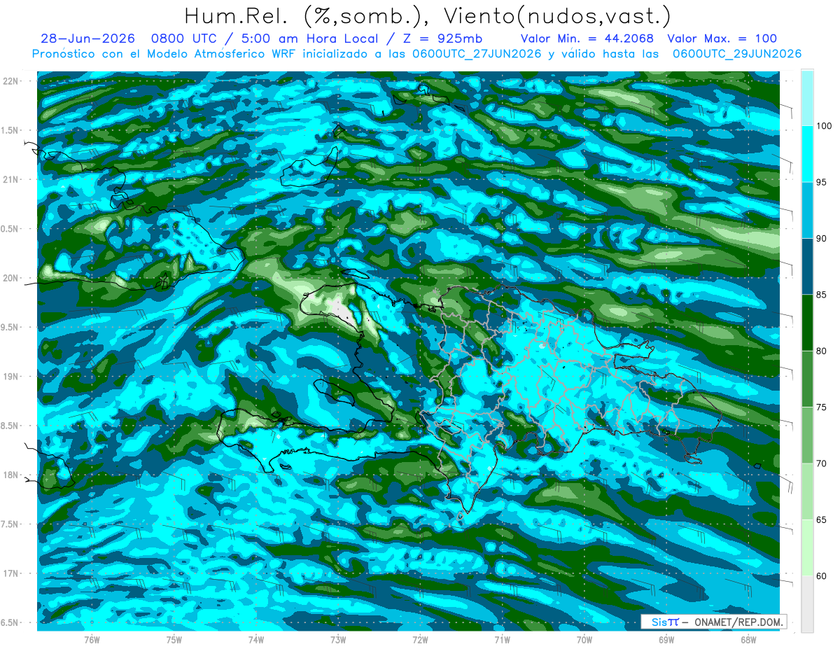Pick the pale cyan color bar segment above 100
This screenshot has width=840, height=649.
807,98
